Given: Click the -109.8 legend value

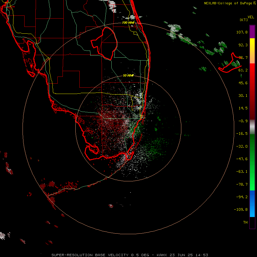Looking at the screenshot, I should point(241,210).
